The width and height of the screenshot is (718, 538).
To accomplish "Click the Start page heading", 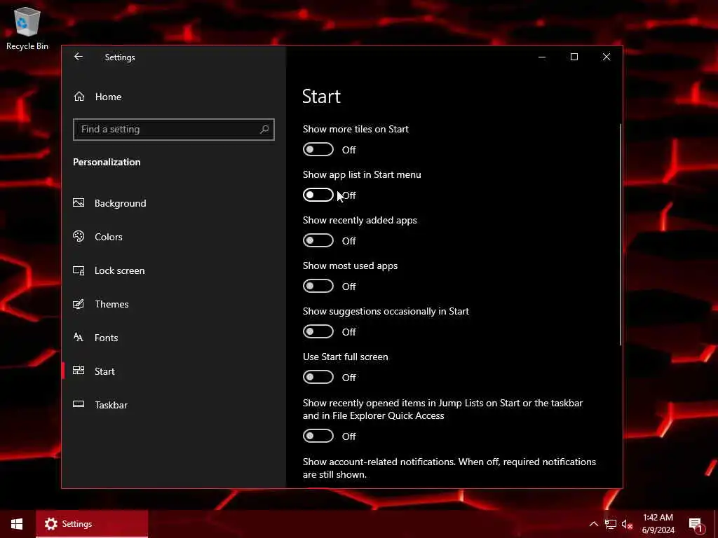I will [321, 97].
